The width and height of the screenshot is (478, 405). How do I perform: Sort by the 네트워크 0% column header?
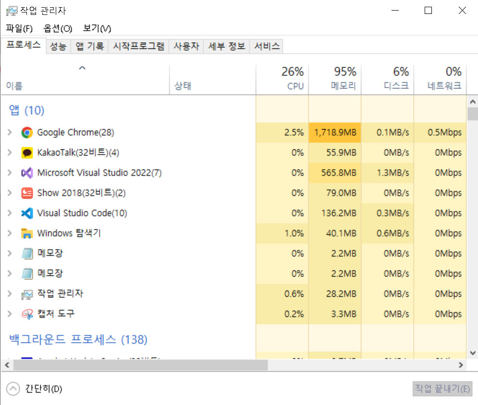[440, 79]
